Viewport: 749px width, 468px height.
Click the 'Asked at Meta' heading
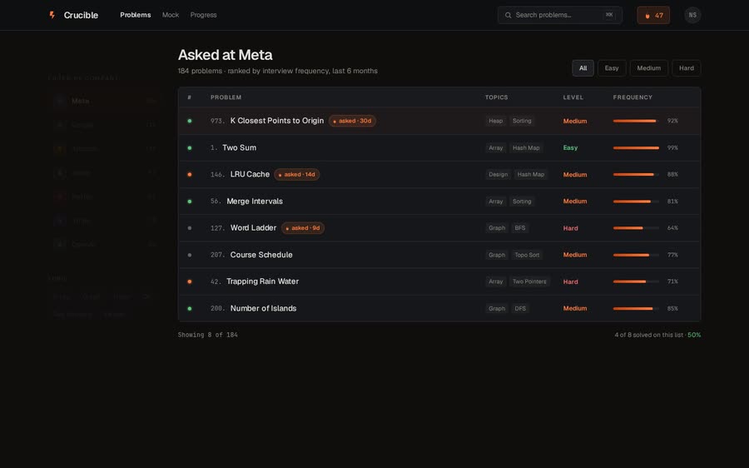[x=225, y=55]
